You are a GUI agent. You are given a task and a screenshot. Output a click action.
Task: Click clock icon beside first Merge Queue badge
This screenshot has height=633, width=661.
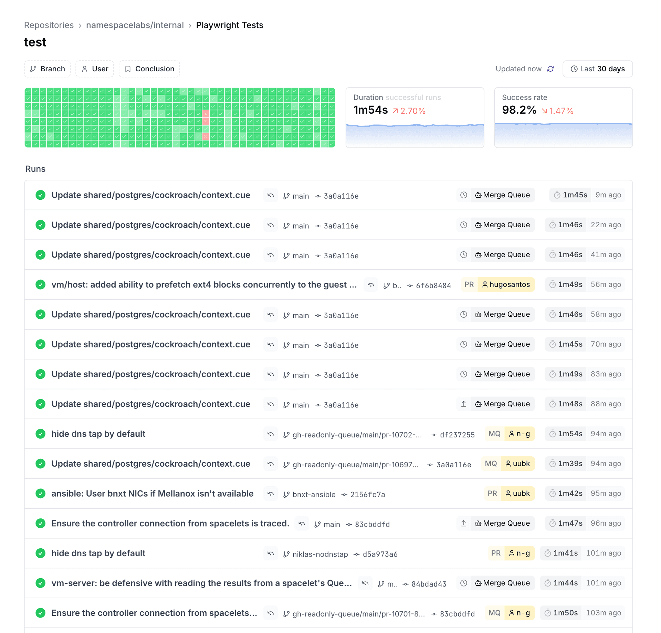464,195
